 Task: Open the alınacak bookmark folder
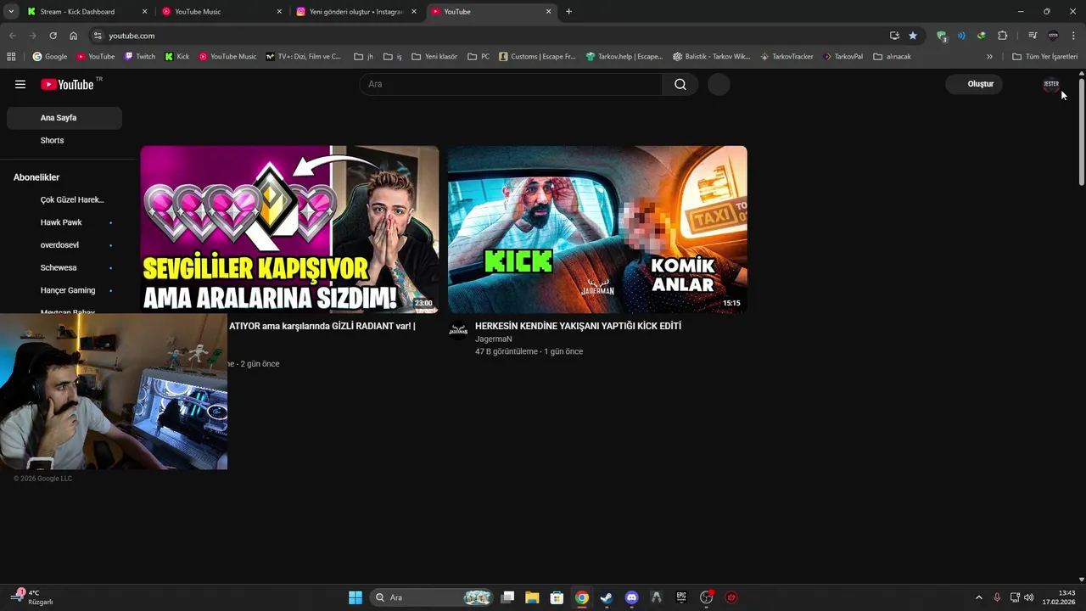[x=892, y=57]
